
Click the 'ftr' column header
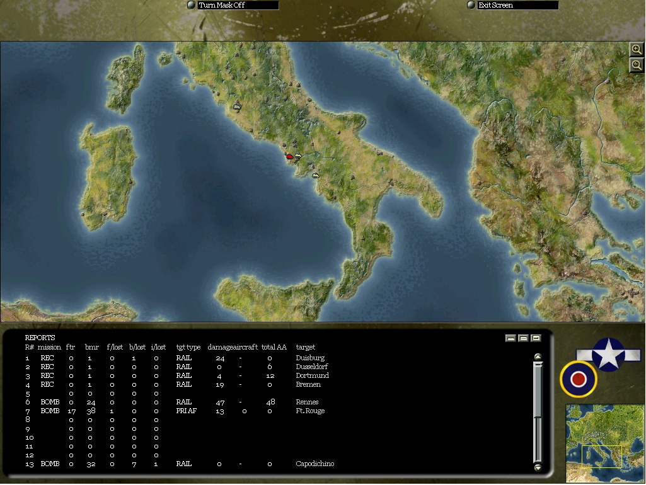pos(71,348)
